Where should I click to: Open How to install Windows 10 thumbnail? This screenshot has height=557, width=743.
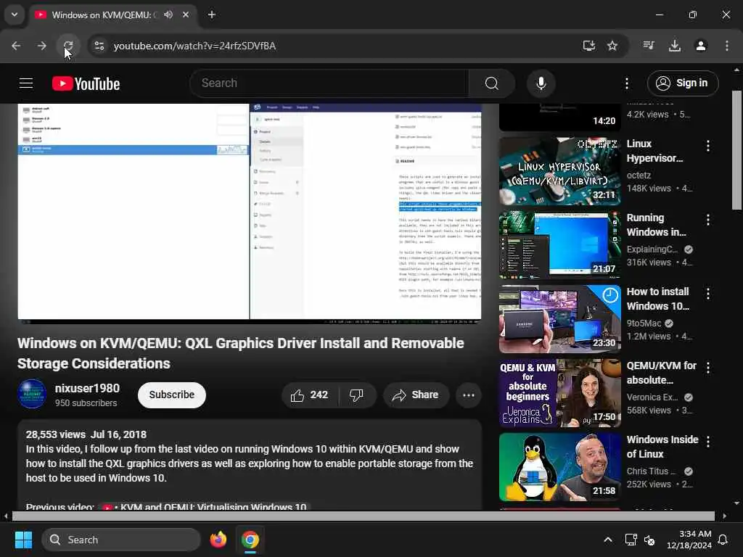(559, 319)
